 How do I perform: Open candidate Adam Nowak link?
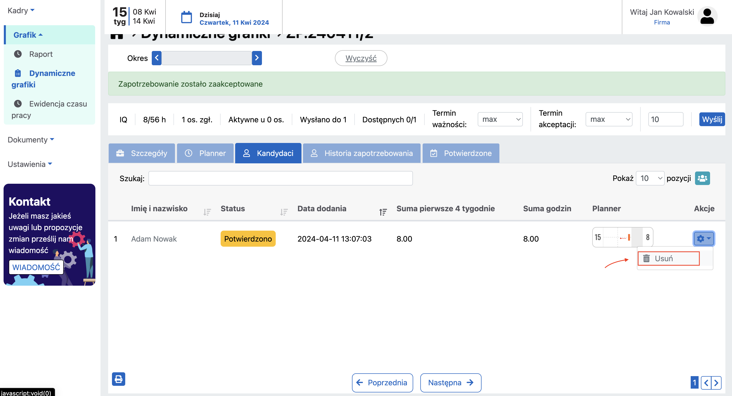pyautogui.click(x=154, y=239)
